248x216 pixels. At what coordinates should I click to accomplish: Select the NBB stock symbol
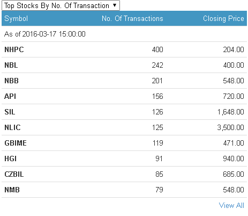coord(11,81)
